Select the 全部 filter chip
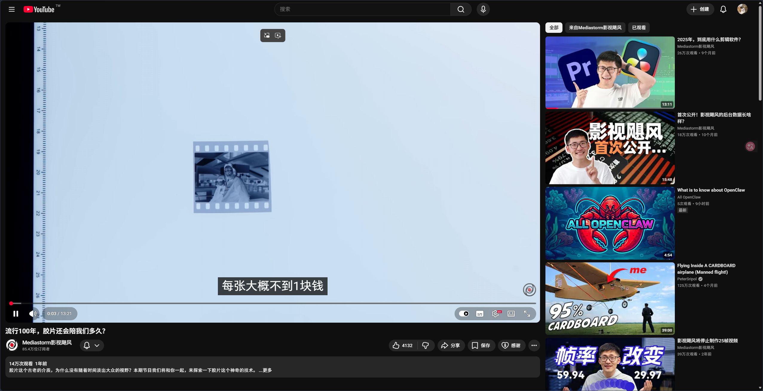The image size is (763, 391). 554,28
